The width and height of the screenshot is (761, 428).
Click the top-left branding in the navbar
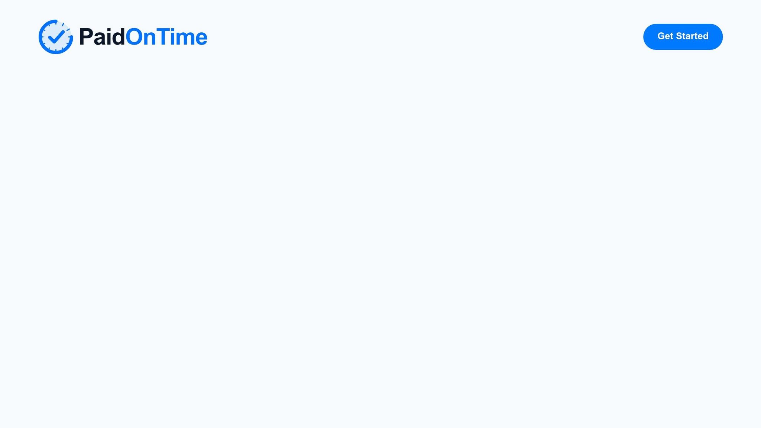(x=123, y=36)
